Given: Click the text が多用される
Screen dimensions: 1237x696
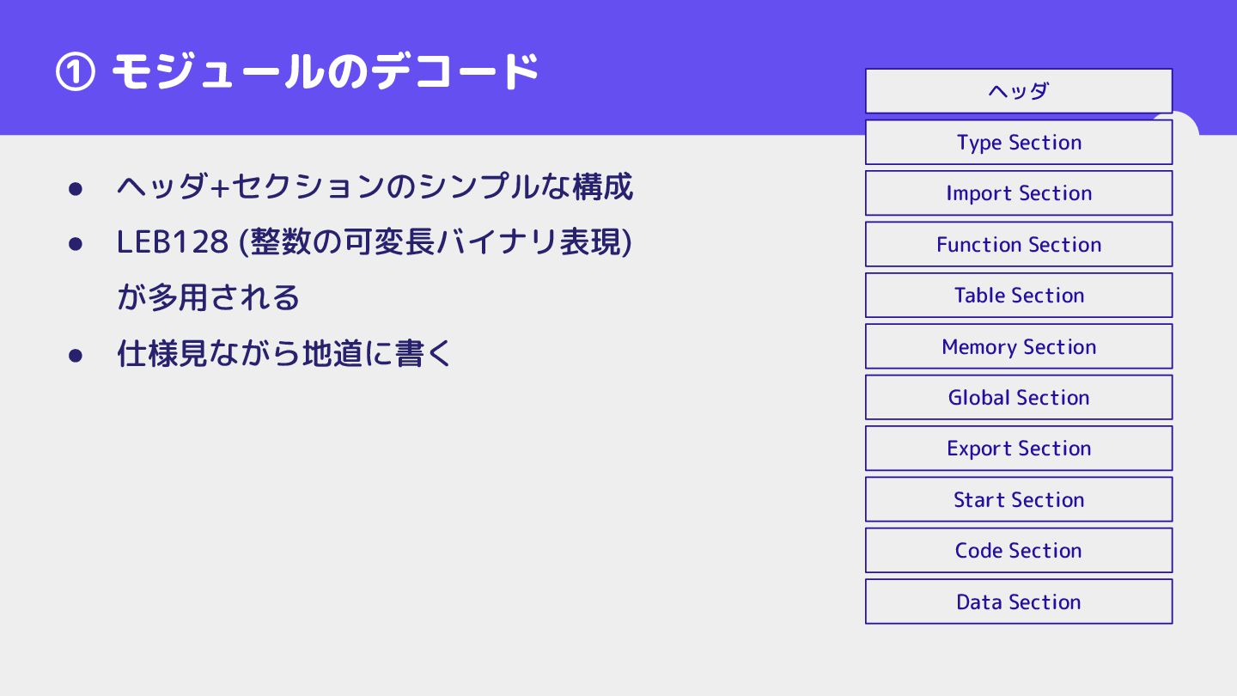Looking at the screenshot, I should pos(208,298).
